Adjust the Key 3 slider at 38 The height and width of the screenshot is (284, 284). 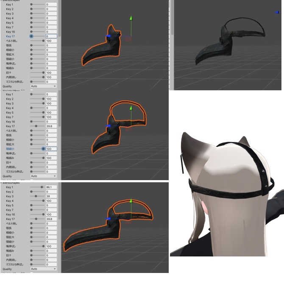click(x=37, y=196)
